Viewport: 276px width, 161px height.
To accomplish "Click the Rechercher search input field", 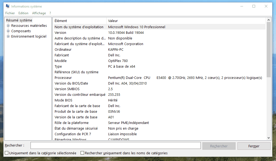I will (116, 145).
